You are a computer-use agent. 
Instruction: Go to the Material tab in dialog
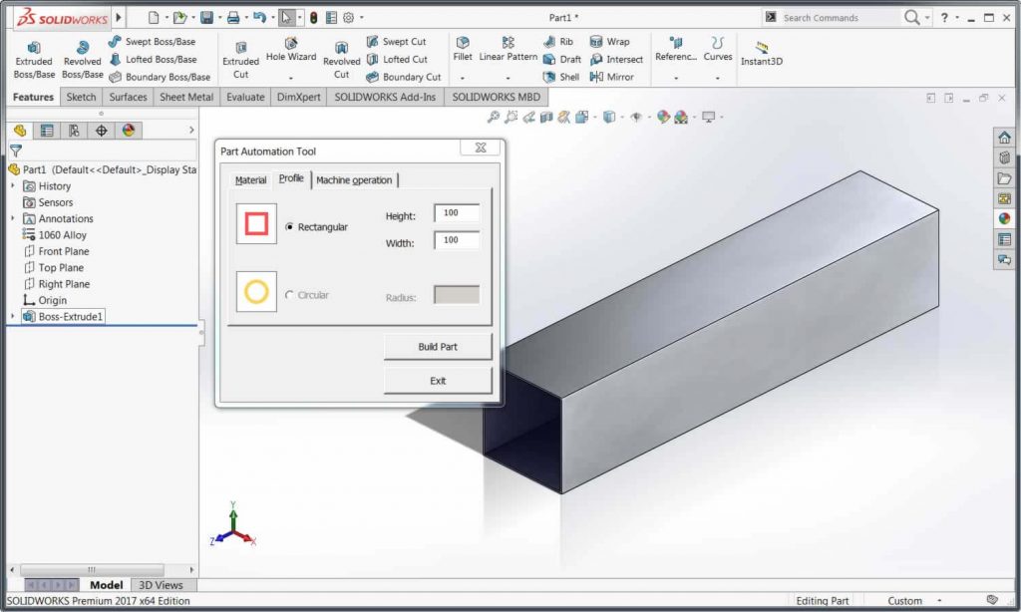coord(250,180)
